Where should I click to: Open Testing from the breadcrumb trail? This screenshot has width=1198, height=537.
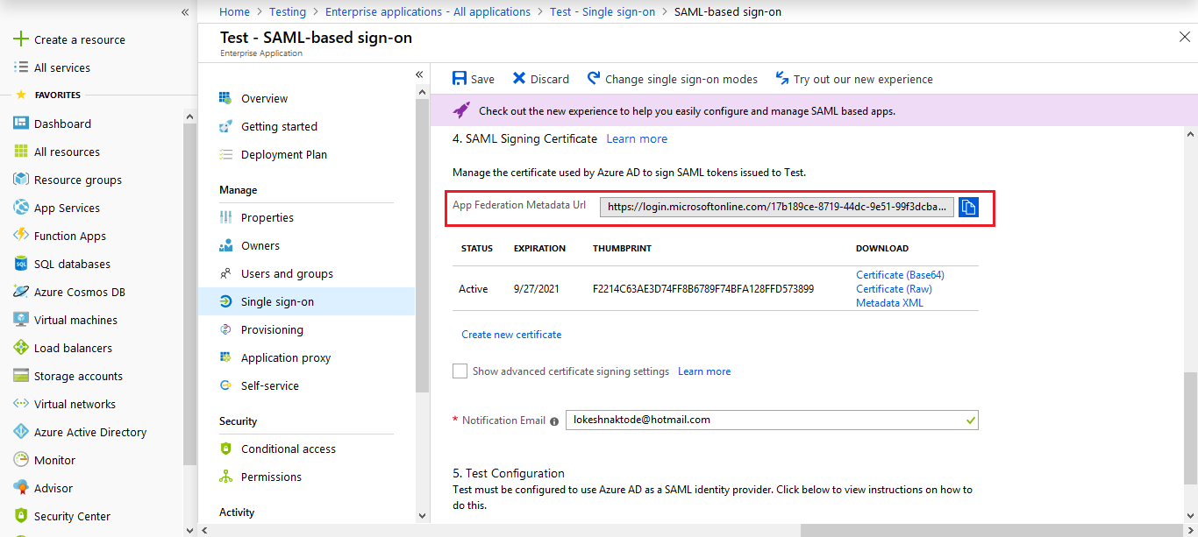coord(287,11)
